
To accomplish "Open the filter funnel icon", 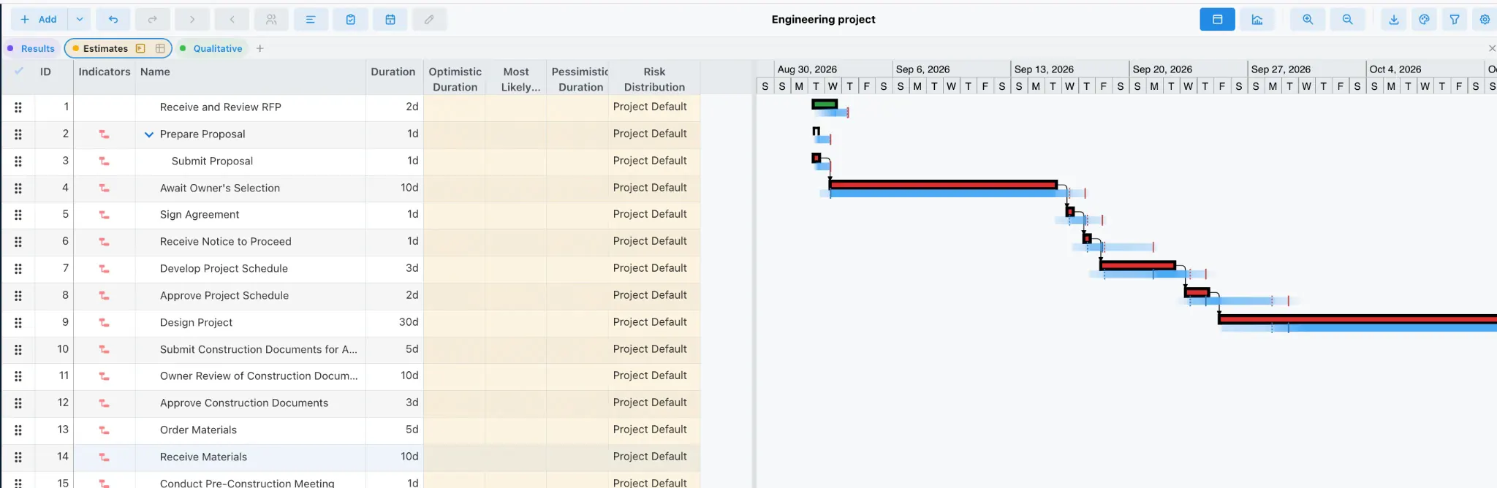I will coord(1455,20).
